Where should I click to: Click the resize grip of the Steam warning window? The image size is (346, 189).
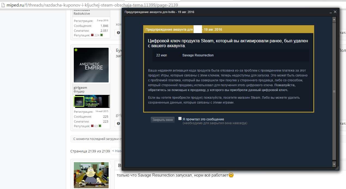[x=338, y=168]
